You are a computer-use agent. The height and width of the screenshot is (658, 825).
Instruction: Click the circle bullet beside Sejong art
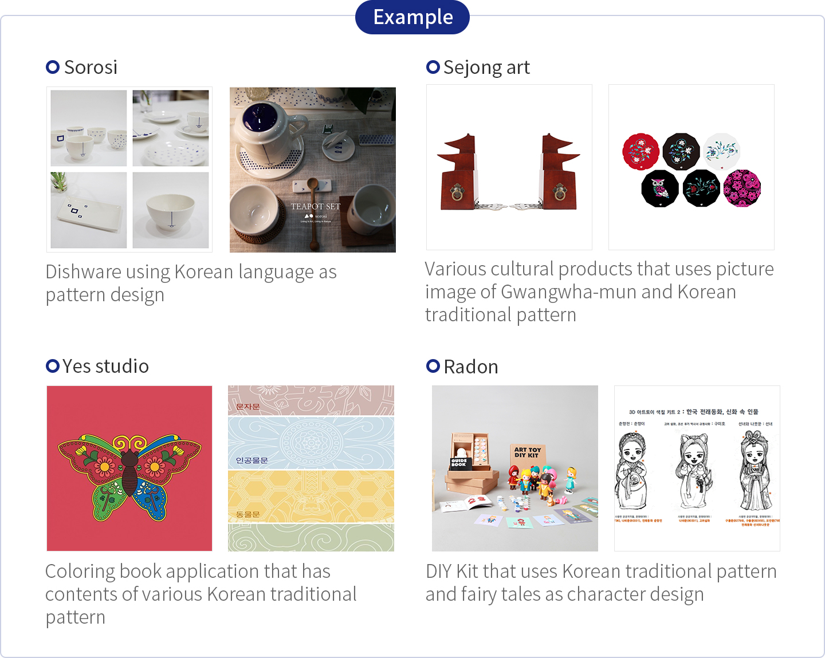point(433,67)
